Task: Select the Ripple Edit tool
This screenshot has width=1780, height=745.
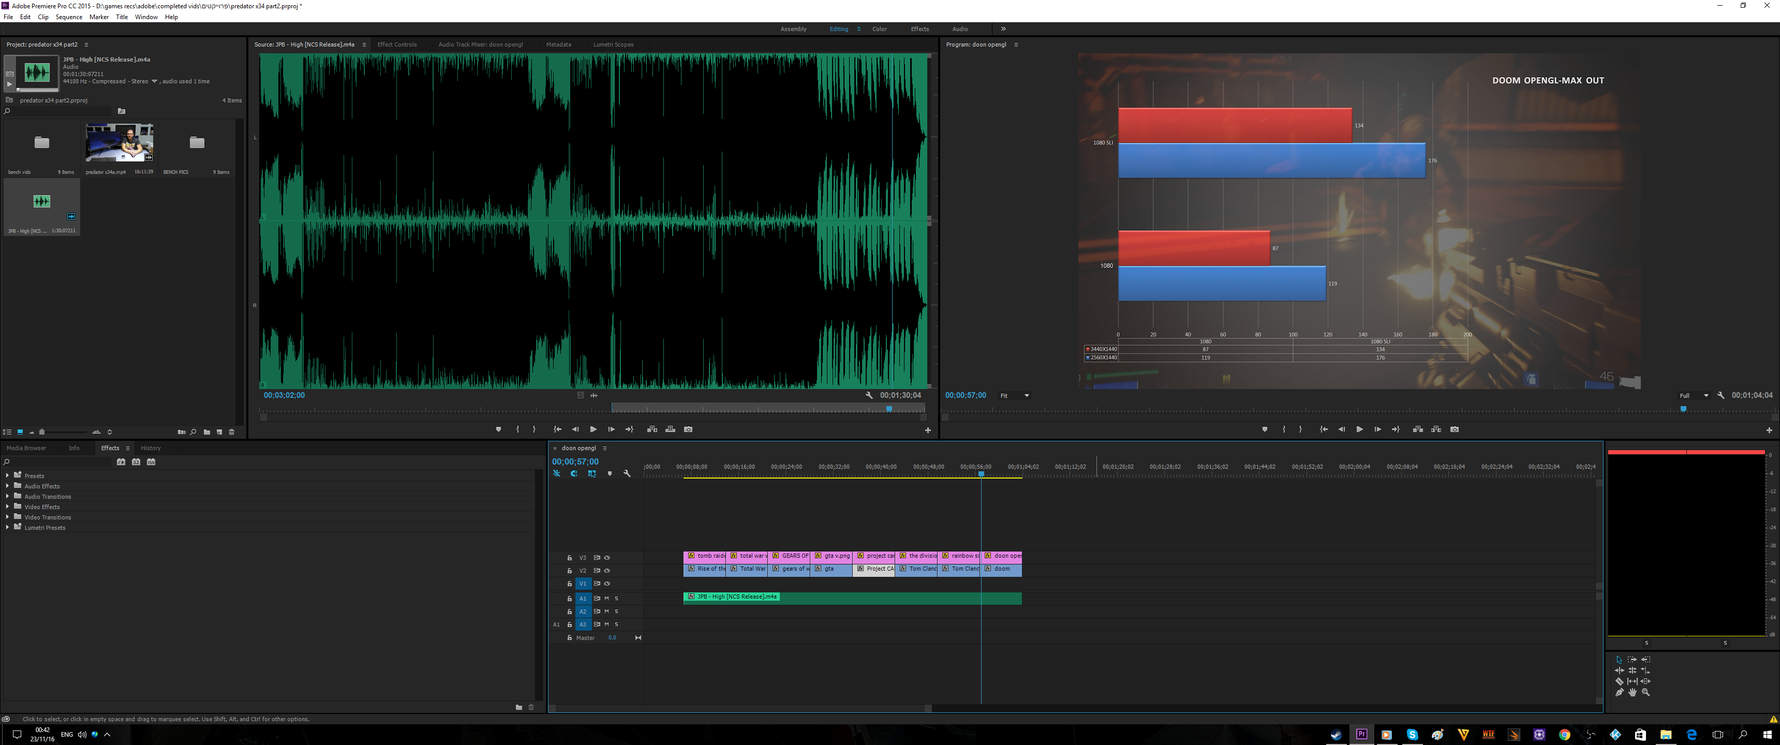Action: point(1619,671)
